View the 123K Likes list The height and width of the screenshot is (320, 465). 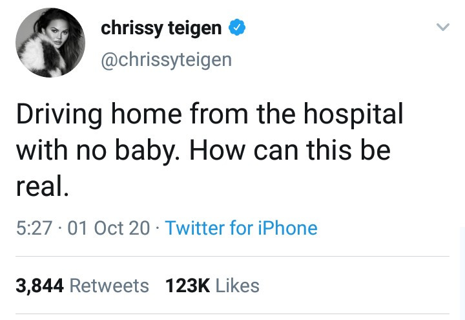pos(212,286)
